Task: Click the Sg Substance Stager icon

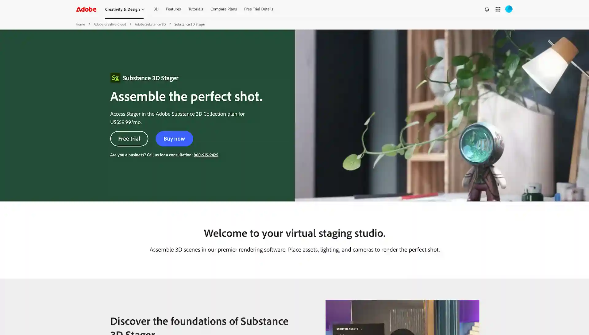Action: point(115,78)
